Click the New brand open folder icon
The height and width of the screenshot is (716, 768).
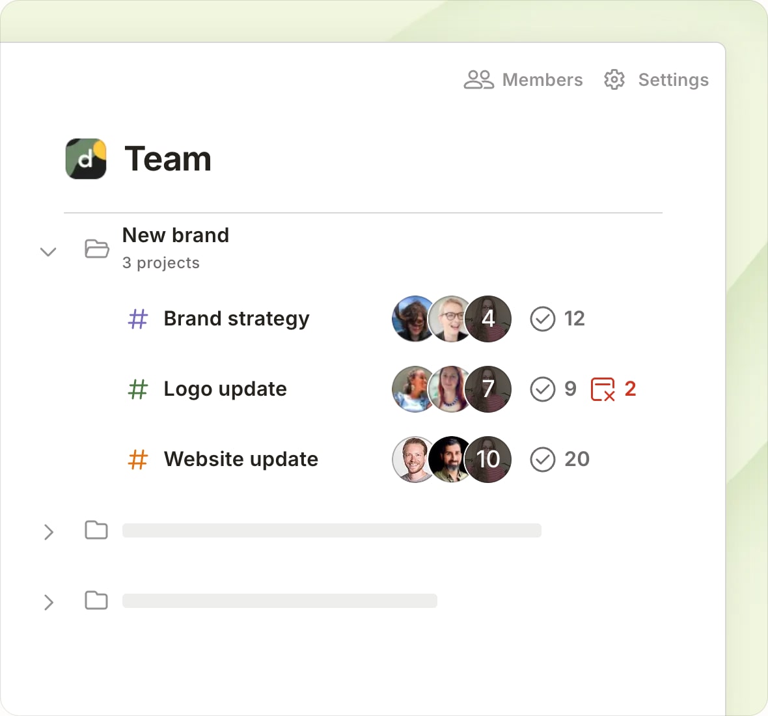point(96,249)
